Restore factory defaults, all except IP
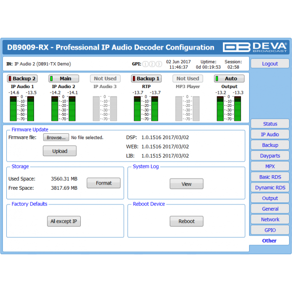292x292 pixels. [x=64, y=221]
